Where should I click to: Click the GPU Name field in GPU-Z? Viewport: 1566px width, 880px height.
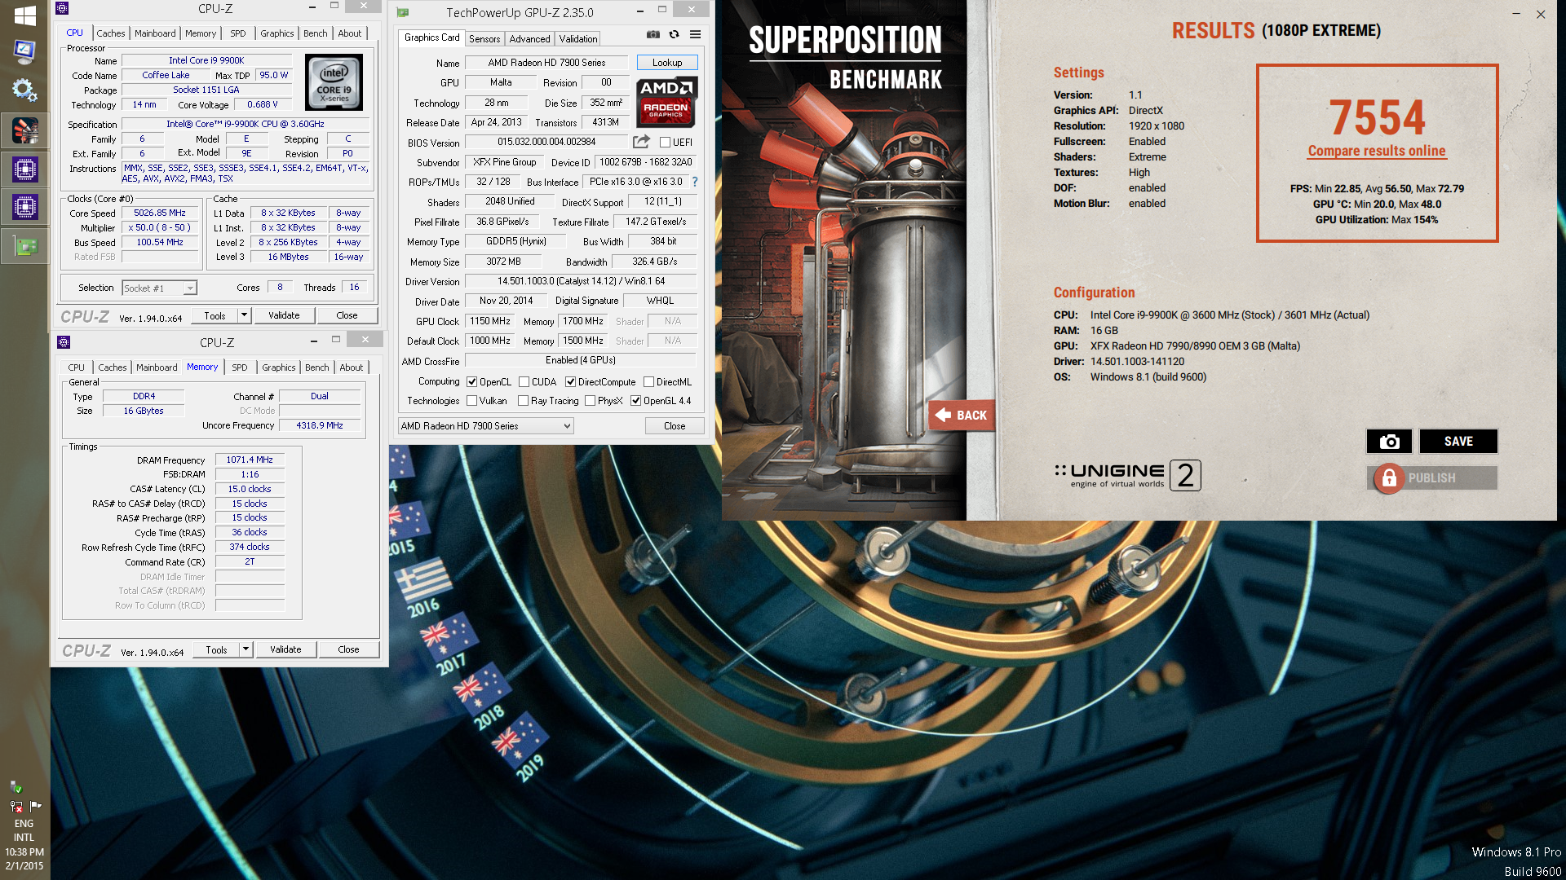click(546, 63)
